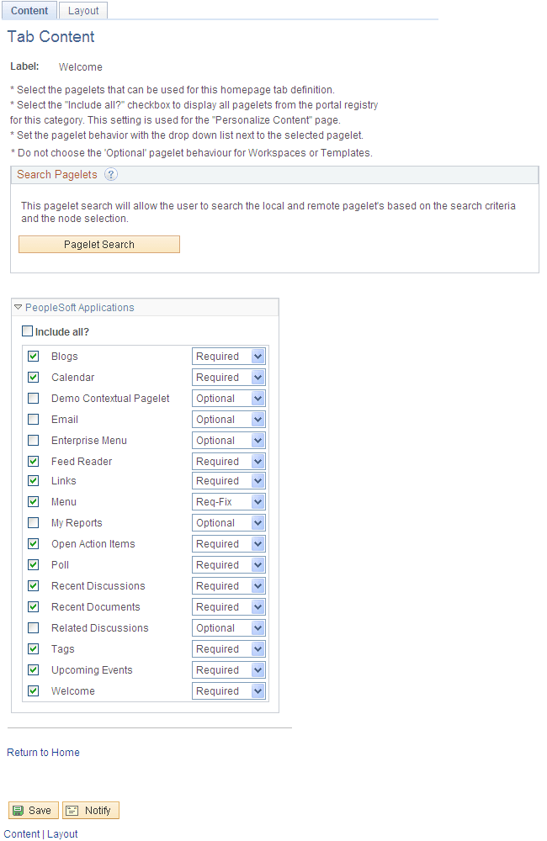The width and height of the screenshot is (547, 841).
Task: Collapse the PeopleSoft Applications group
Action: tap(18, 307)
